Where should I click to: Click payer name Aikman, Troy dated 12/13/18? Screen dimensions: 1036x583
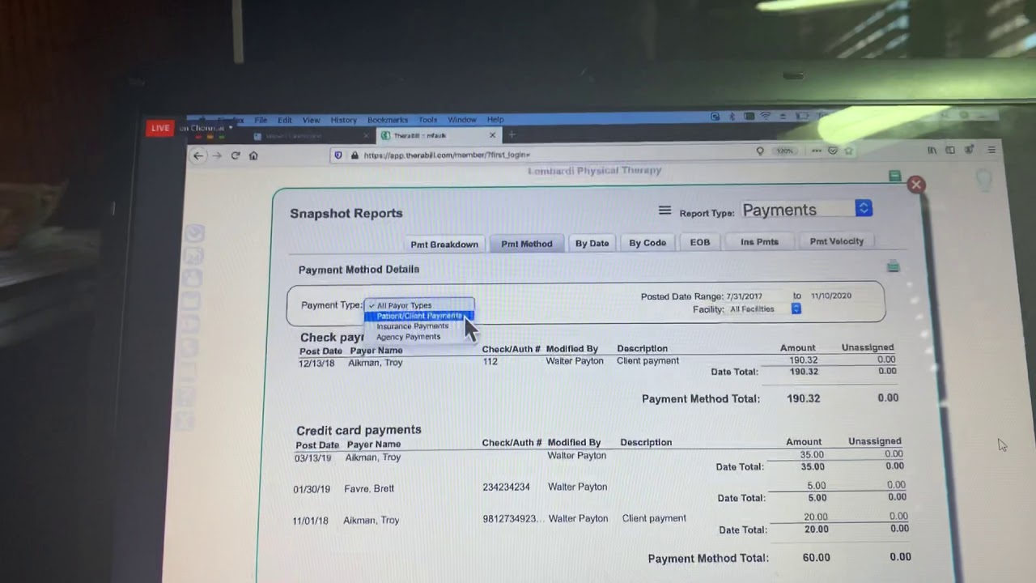click(375, 363)
